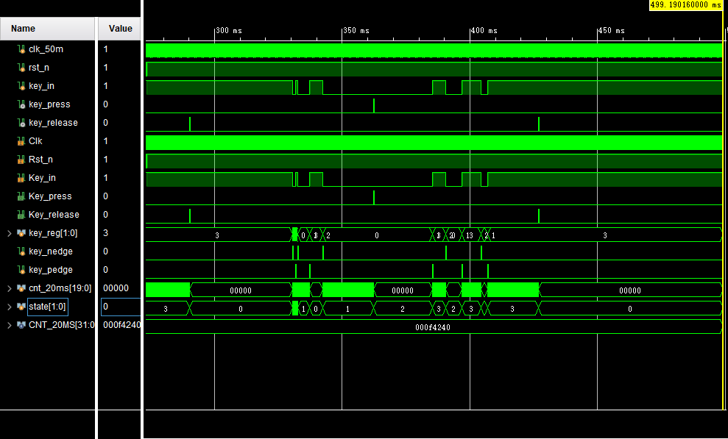Image resolution: width=728 pixels, height=439 pixels.
Task: Select the key_nedge signal icon
Action: 21,251
